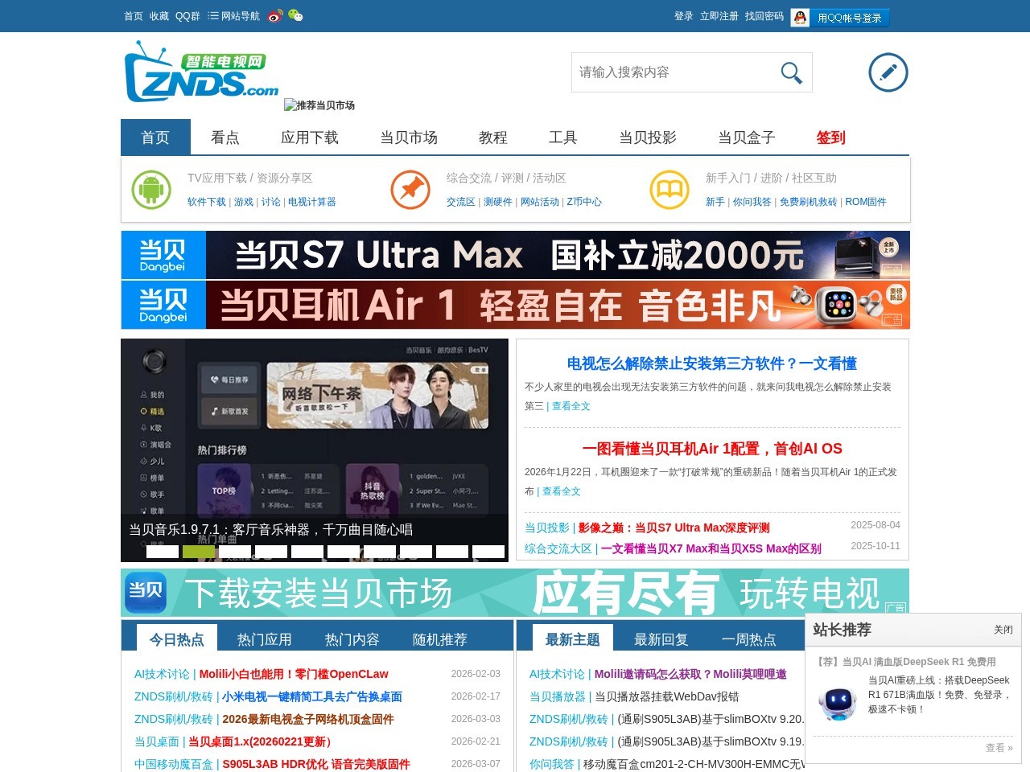
Task: Click the QQ penguin icon to log in
Action: (799, 17)
